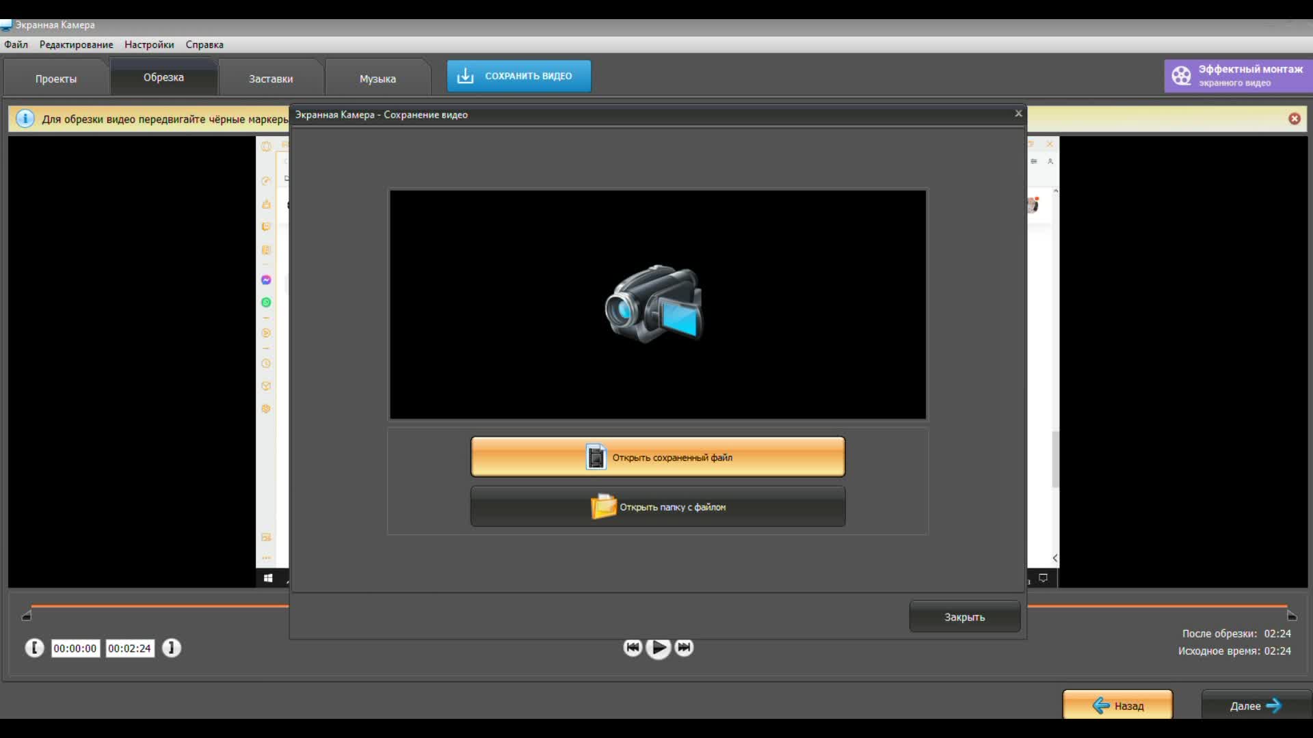This screenshot has width=1313, height=738.
Task: Skip to the beginning of the video
Action: 632,648
